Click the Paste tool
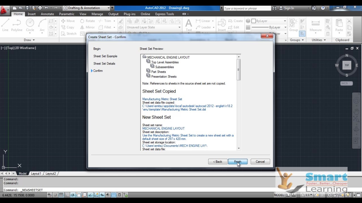The image size is (362, 203). (x=339, y=25)
